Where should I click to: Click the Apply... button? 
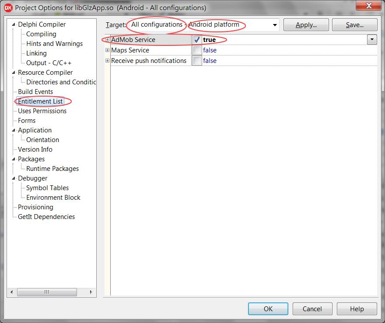(306, 25)
